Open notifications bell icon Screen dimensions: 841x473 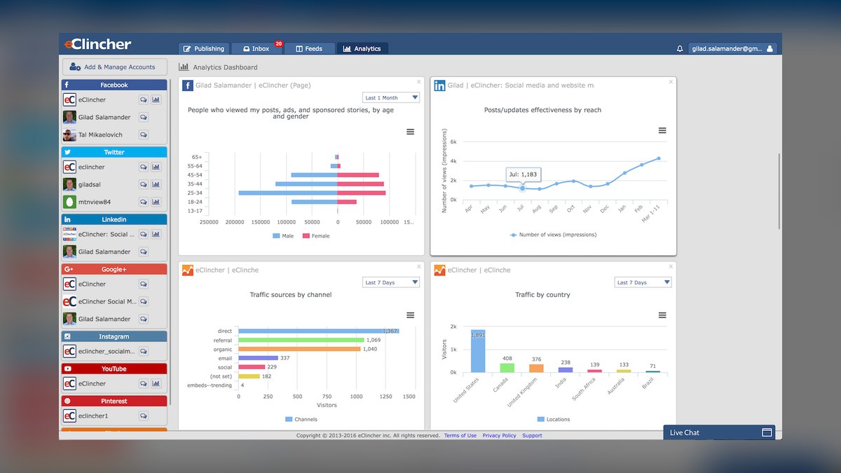(679, 49)
